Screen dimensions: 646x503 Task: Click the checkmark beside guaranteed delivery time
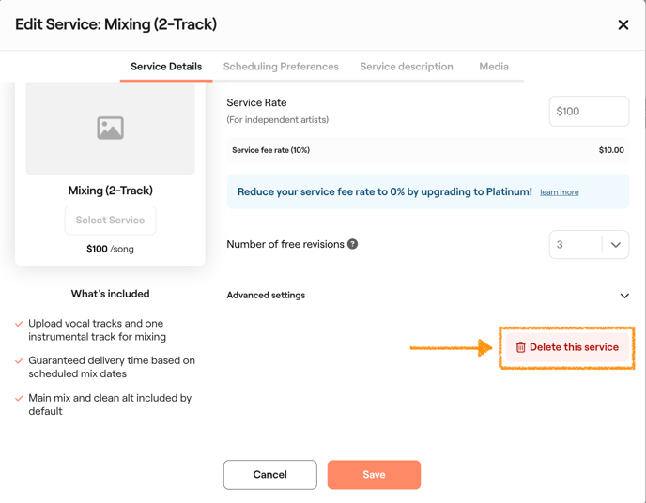(19, 360)
